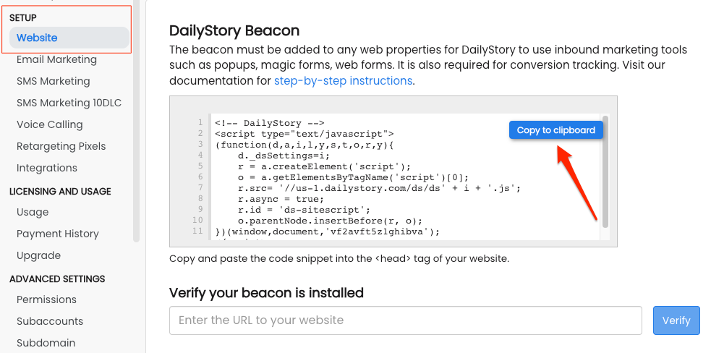Click the code snippet vertical scrollbar

605,172
